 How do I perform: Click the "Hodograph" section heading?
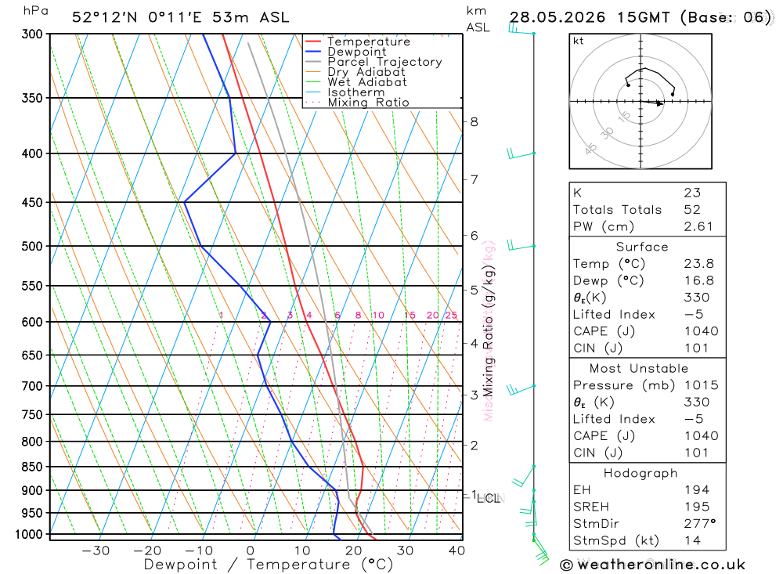click(x=640, y=473)
